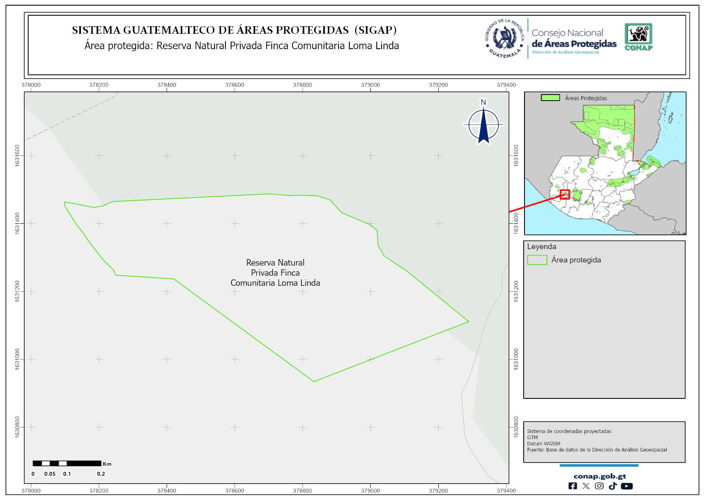Click the Facebook icon below conap.gob.gt
This screenshot has width=706, height=499.
coord(572,486)
